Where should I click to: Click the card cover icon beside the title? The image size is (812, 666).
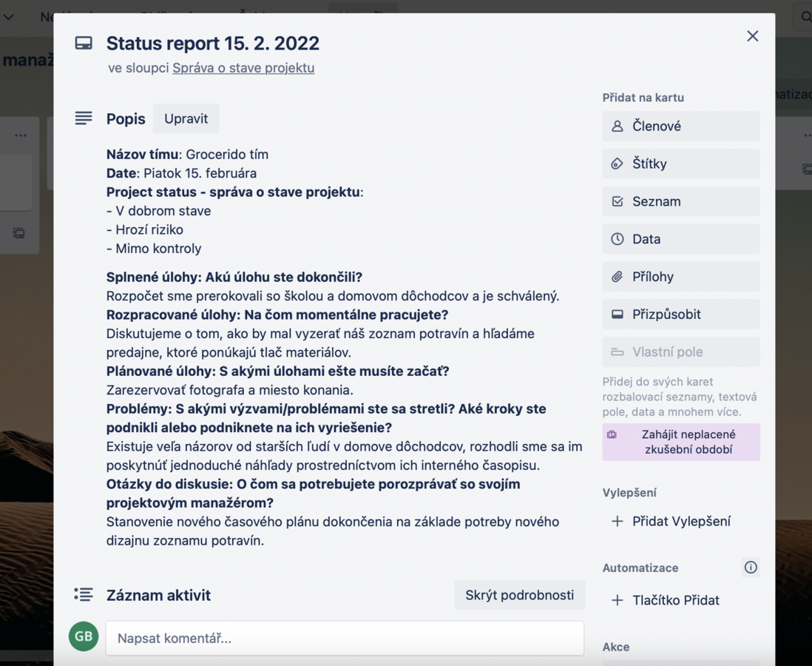(84, 43)
